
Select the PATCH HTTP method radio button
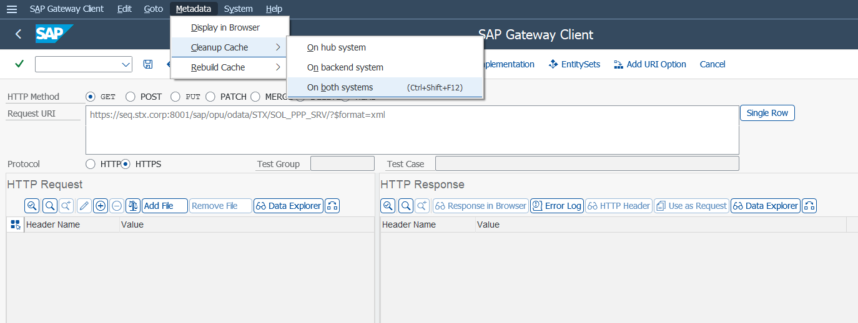point(210,97)
